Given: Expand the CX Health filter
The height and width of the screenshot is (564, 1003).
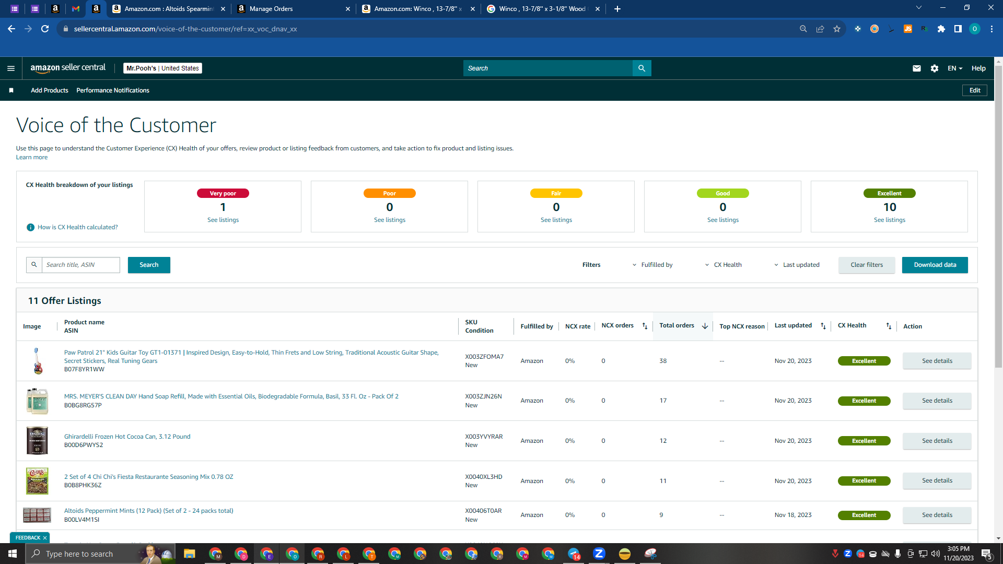Looking at the screenshot, I should click(x=724, y=265).
